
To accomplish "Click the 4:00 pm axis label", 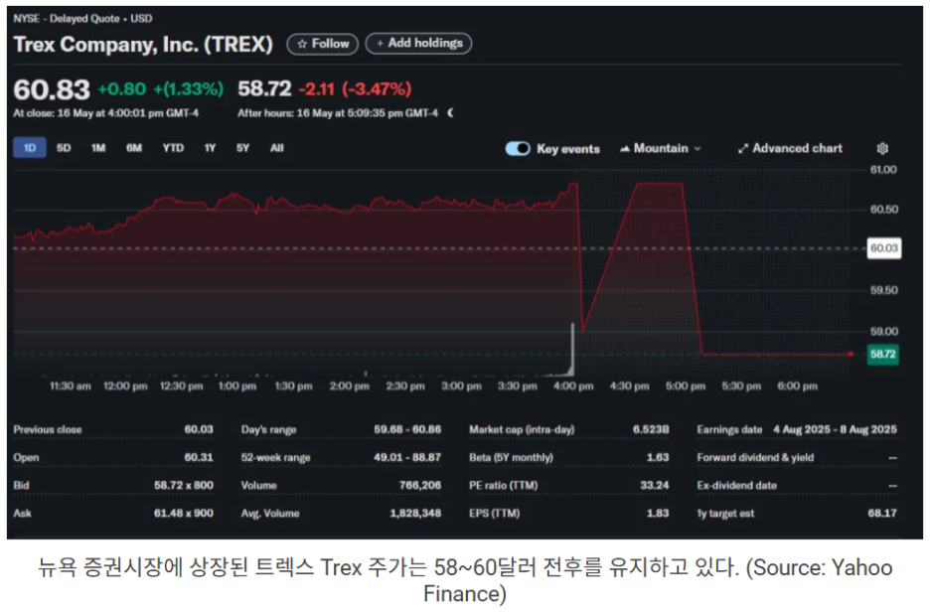I will tap(573, 385).
